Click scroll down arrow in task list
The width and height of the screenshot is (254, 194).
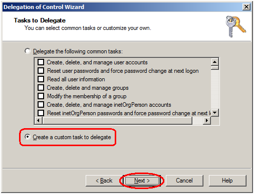(x=214, y=113)
